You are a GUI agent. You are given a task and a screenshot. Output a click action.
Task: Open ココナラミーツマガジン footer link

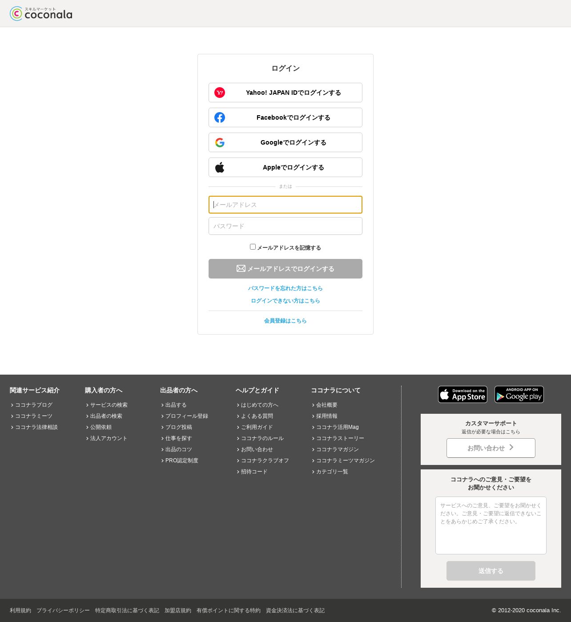pyautogui.click(x=346, y=460)
